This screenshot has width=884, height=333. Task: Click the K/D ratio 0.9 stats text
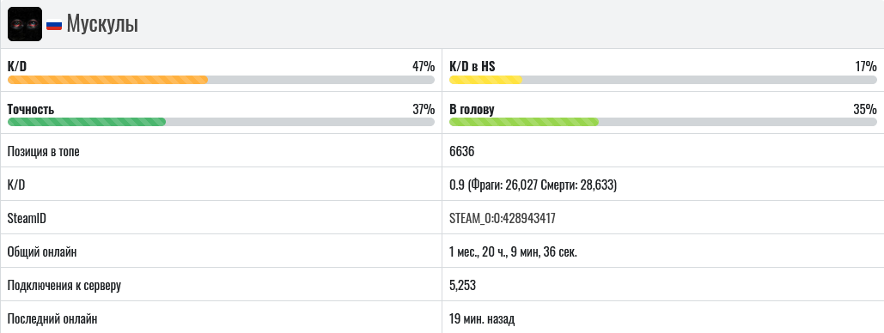[x=533, y=185]
